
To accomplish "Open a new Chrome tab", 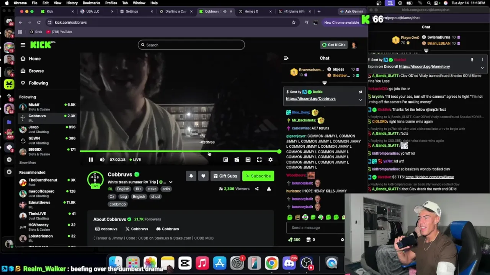I will pyautogui.click(x=319, y=11).
